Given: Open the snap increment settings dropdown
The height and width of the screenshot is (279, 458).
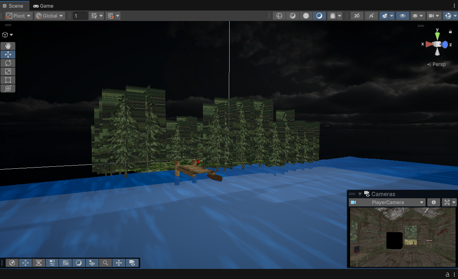Looking at the screenshot, I should (x=118, y=16).
